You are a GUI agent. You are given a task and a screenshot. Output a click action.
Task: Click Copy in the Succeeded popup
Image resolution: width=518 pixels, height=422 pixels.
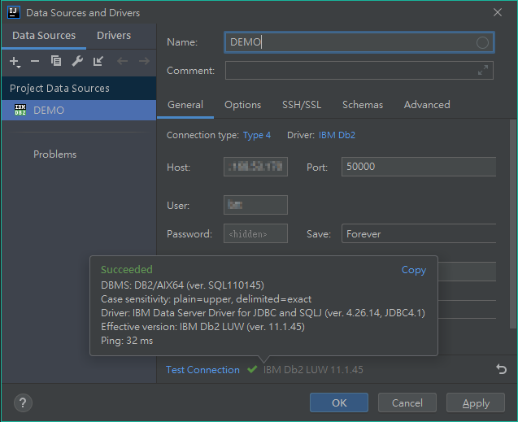(413, 270)
